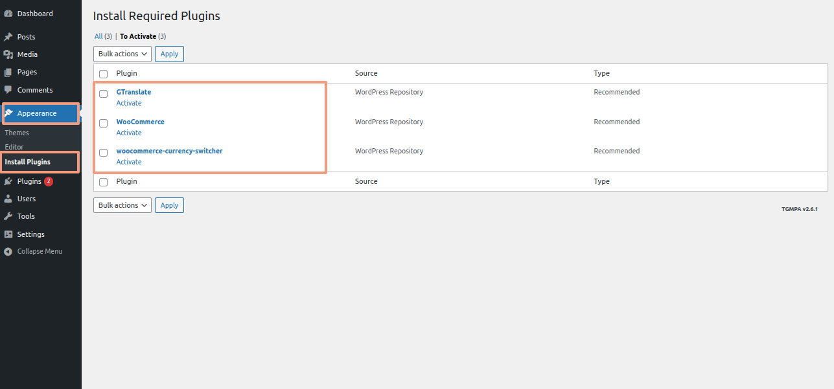This screenshot has width=834, height=389.
Task: Click the Plugin column label in footer
Action: click(x=127, y=181)
